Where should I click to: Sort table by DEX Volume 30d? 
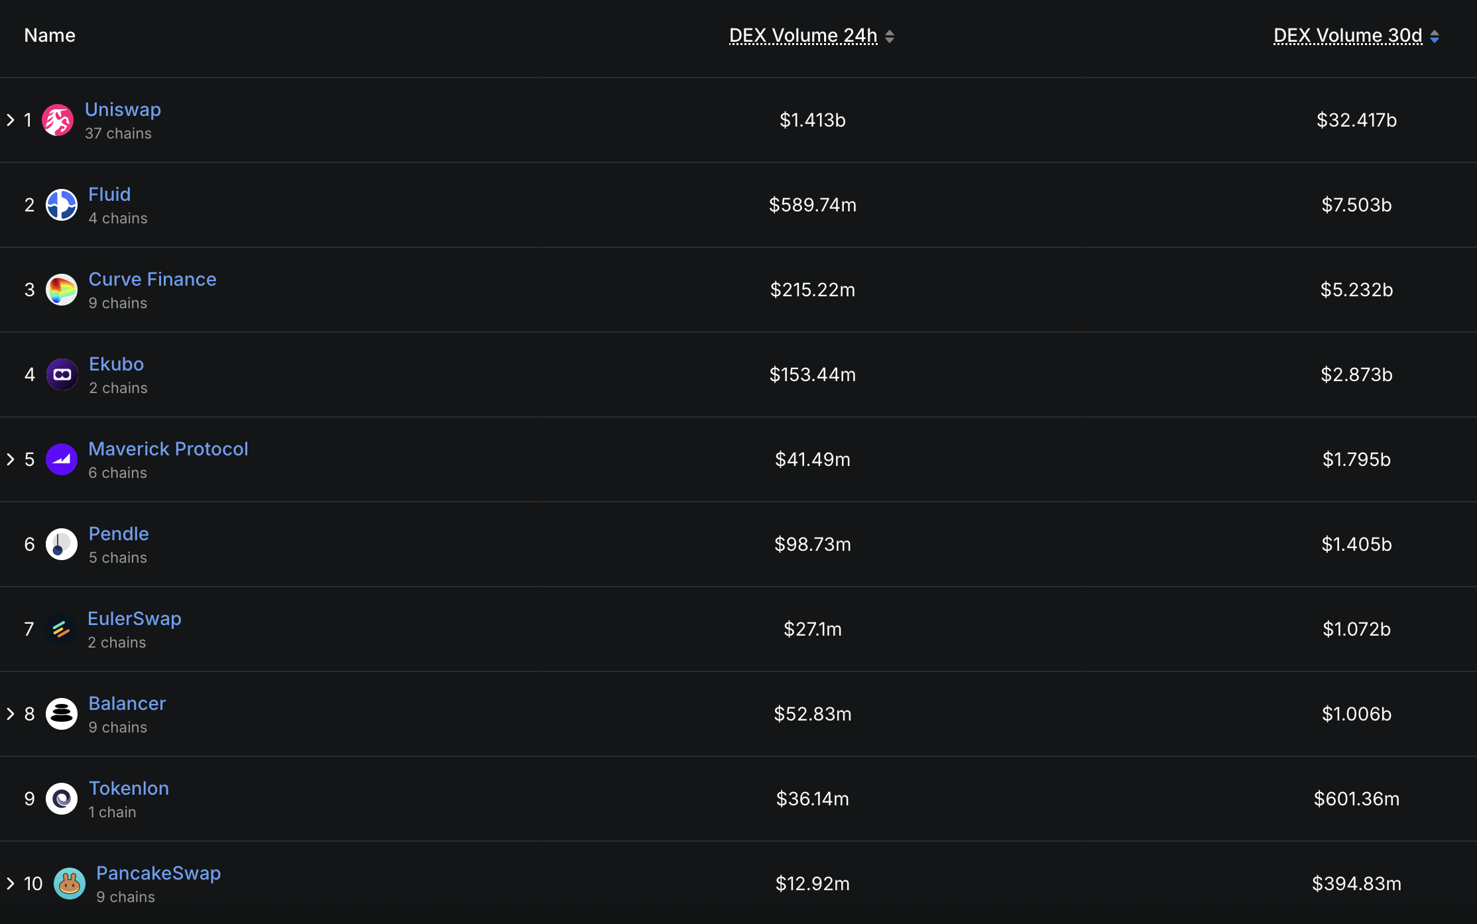tap(1346, 36)
